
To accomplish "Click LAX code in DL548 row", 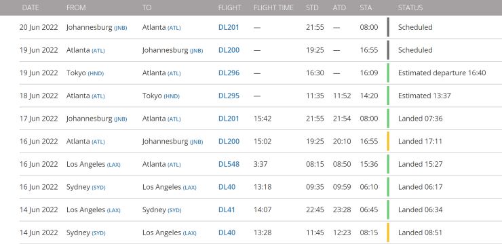I will pyautogui.click(x=114, y=165).
